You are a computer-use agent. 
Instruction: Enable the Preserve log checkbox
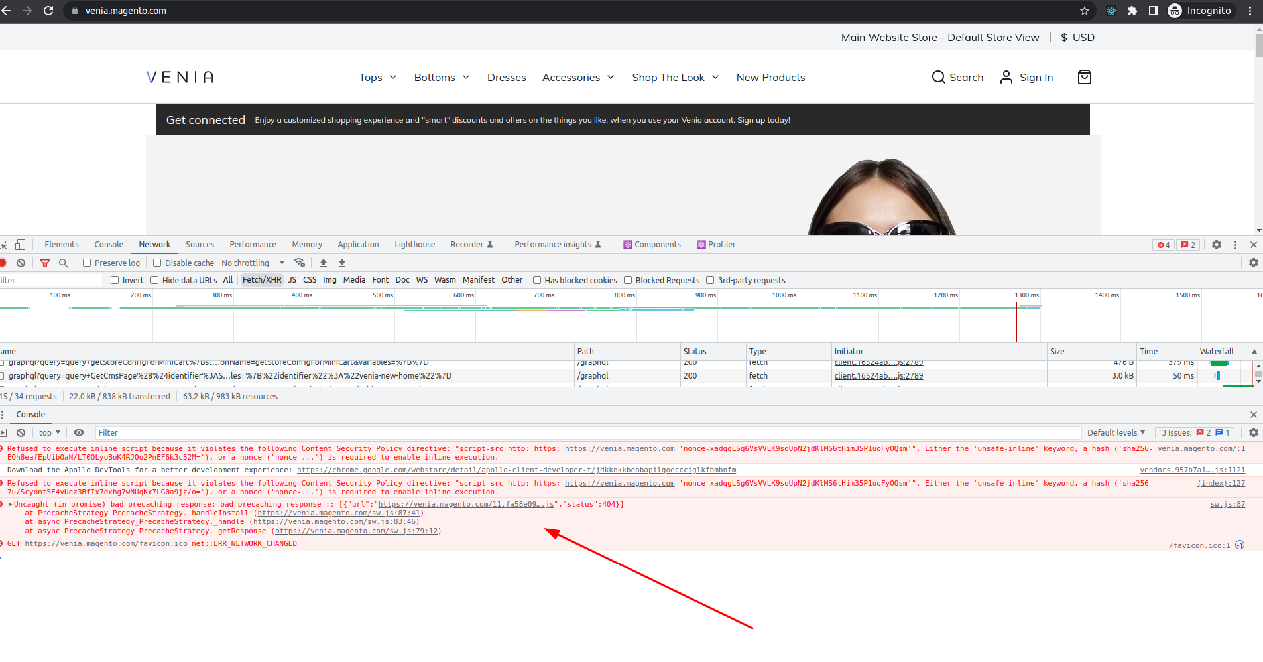coord(87,263)
